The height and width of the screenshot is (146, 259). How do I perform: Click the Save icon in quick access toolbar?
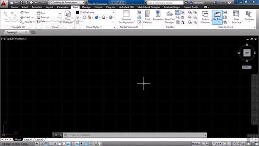point(22,2)
